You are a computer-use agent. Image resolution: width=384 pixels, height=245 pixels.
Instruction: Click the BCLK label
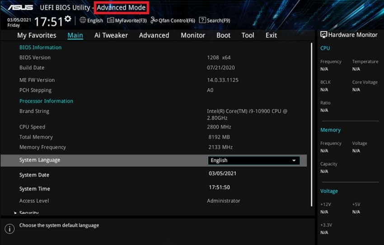coord(325,83)
